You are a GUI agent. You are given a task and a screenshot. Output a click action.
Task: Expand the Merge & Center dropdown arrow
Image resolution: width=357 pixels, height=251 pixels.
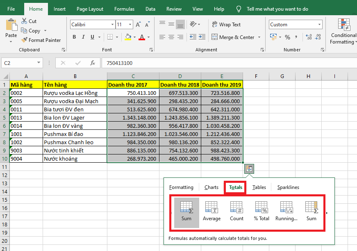259,37
